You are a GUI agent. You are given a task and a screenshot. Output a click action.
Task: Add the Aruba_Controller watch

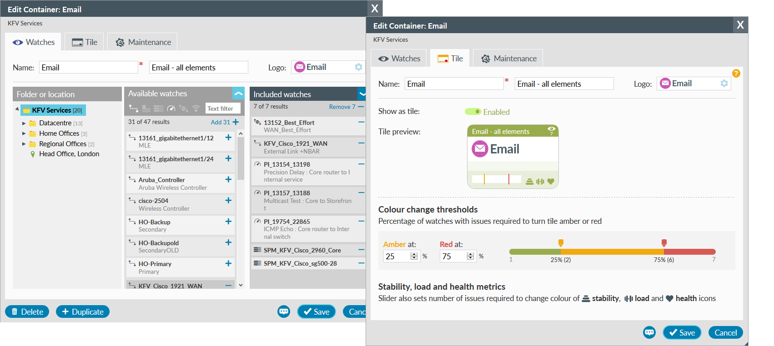coord(228,179)
